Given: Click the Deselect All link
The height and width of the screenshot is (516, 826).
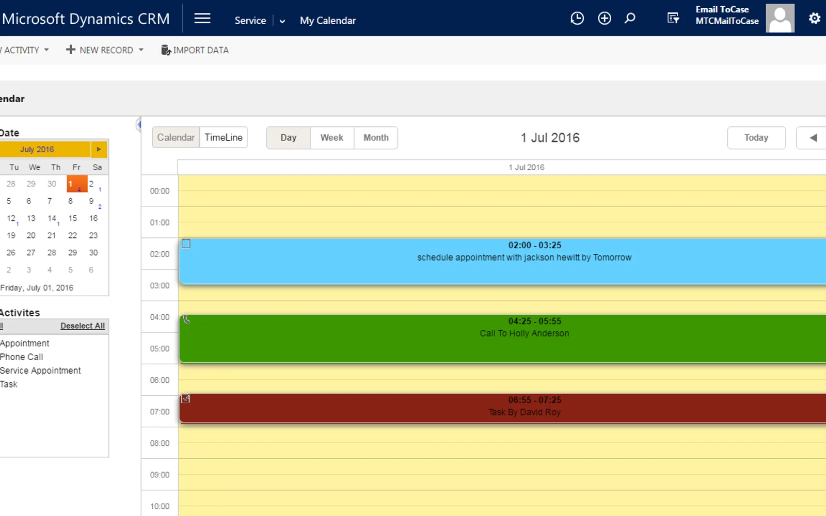Looking at the screenshot, I should [x=83, y=326].
